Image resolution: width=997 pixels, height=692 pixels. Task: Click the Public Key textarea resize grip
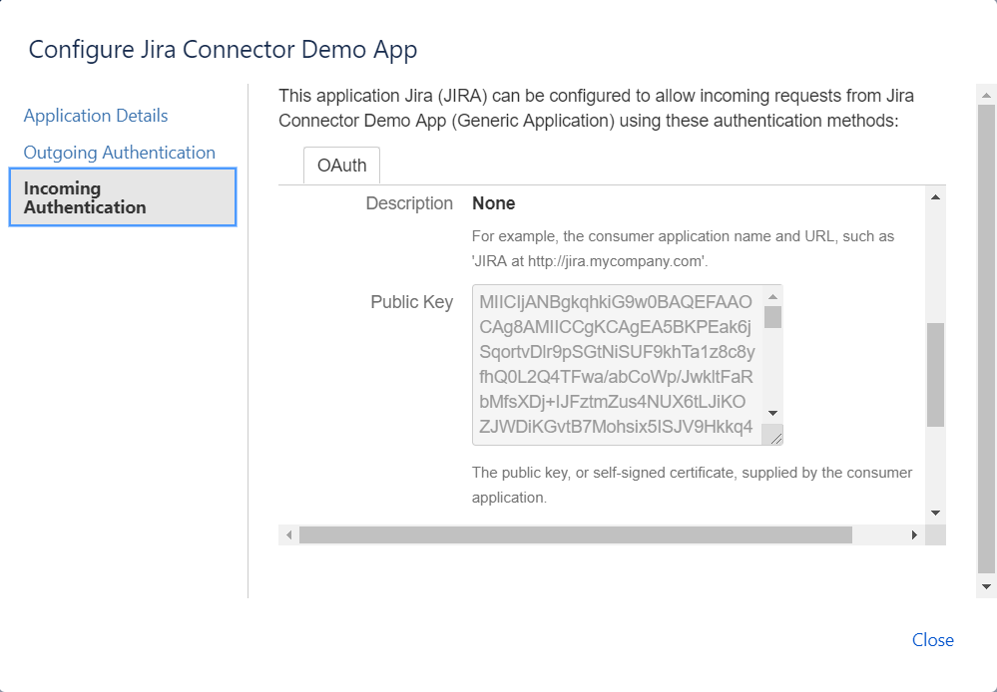click(772, 435)
